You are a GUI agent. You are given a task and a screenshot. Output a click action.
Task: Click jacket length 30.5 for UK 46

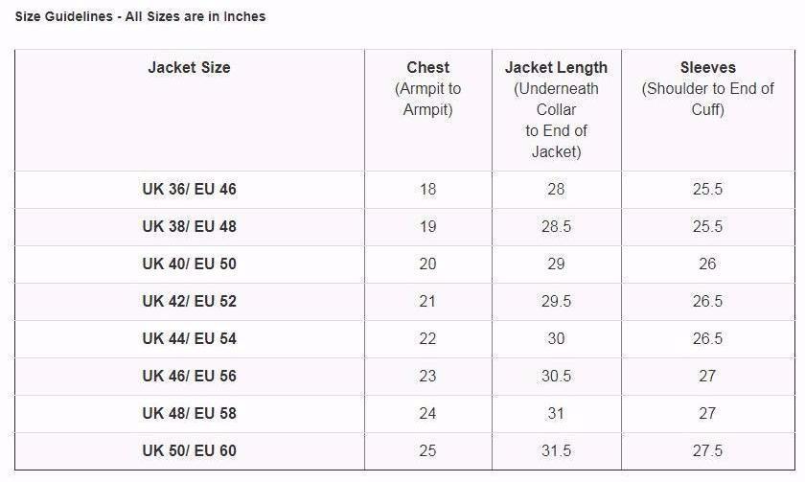click(x=556, y=376)
